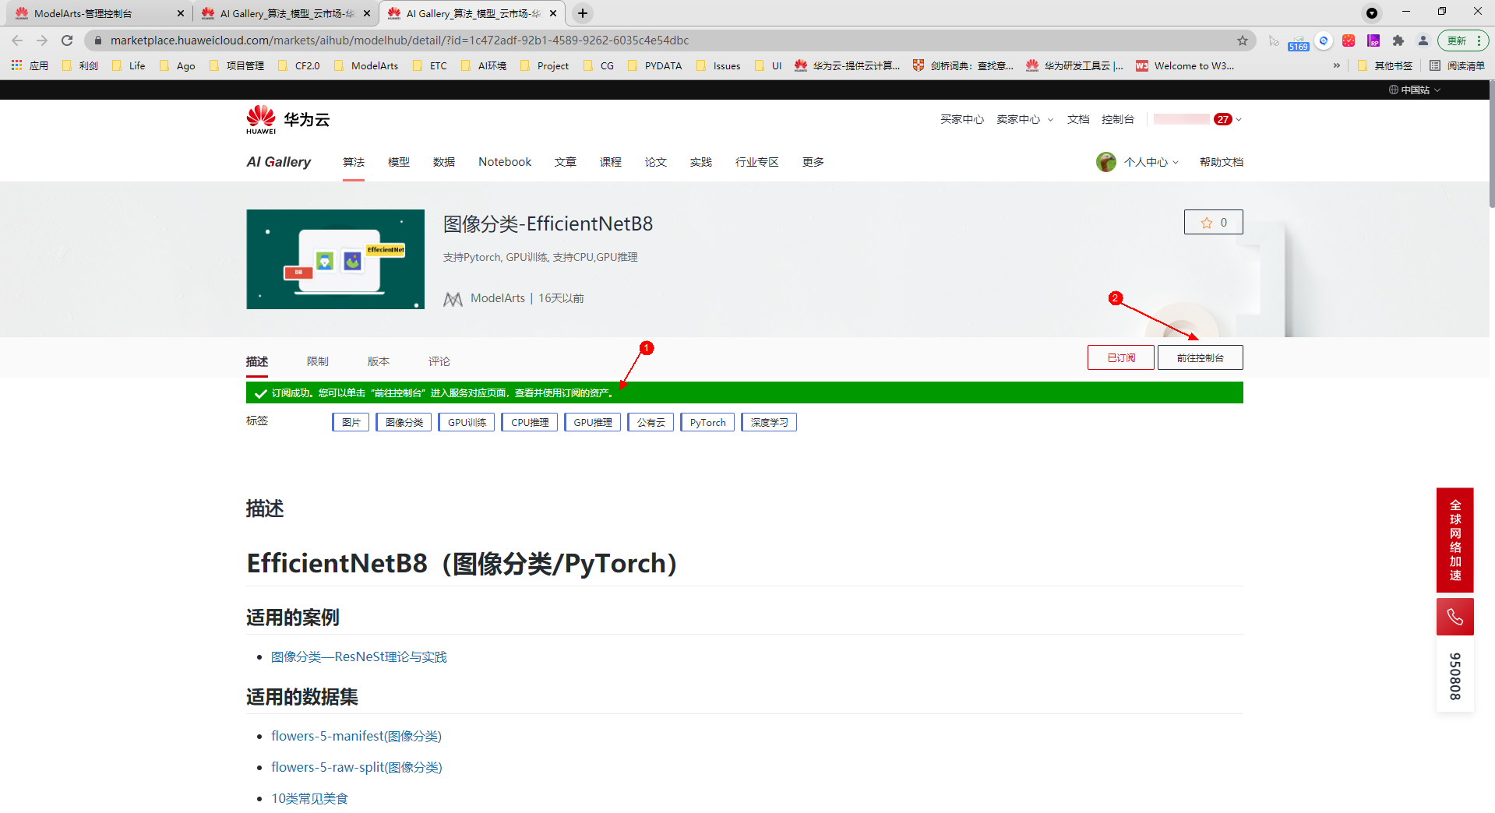
Task: Open the Chrome tab search dropdown
Action: pos(1372,13)
